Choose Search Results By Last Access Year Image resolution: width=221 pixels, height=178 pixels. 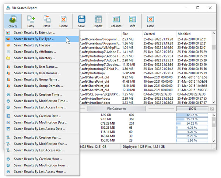[x=42, y=150]
